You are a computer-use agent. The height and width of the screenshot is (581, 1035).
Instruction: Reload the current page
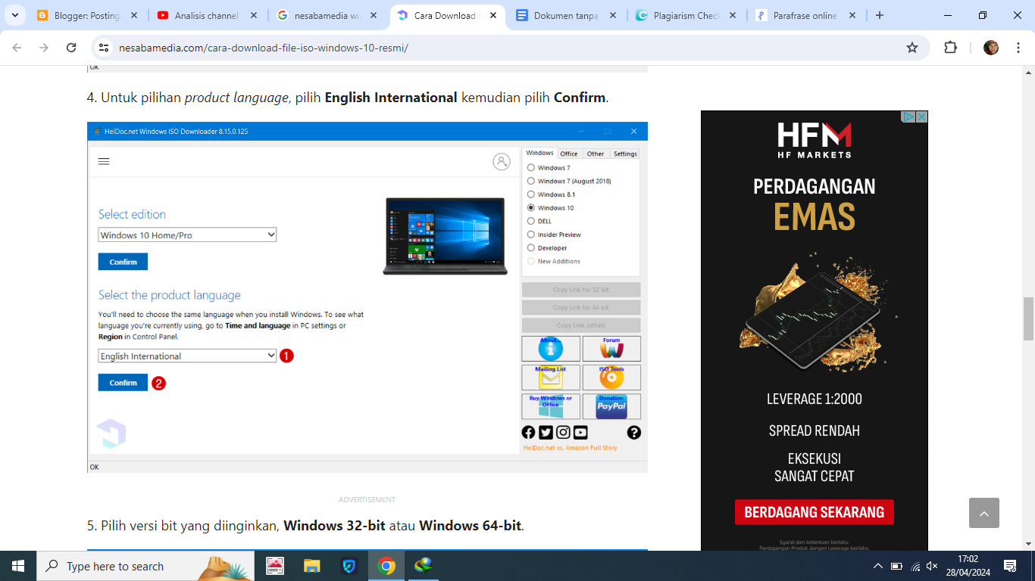71,48
